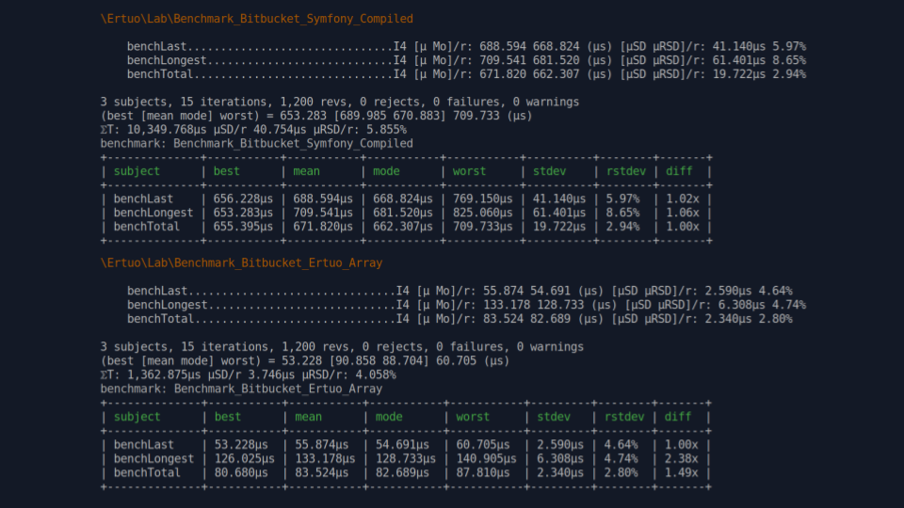This screenshot has height=508, width=904.
Task: Click diff value 1.02x
Action: [683, 198]
